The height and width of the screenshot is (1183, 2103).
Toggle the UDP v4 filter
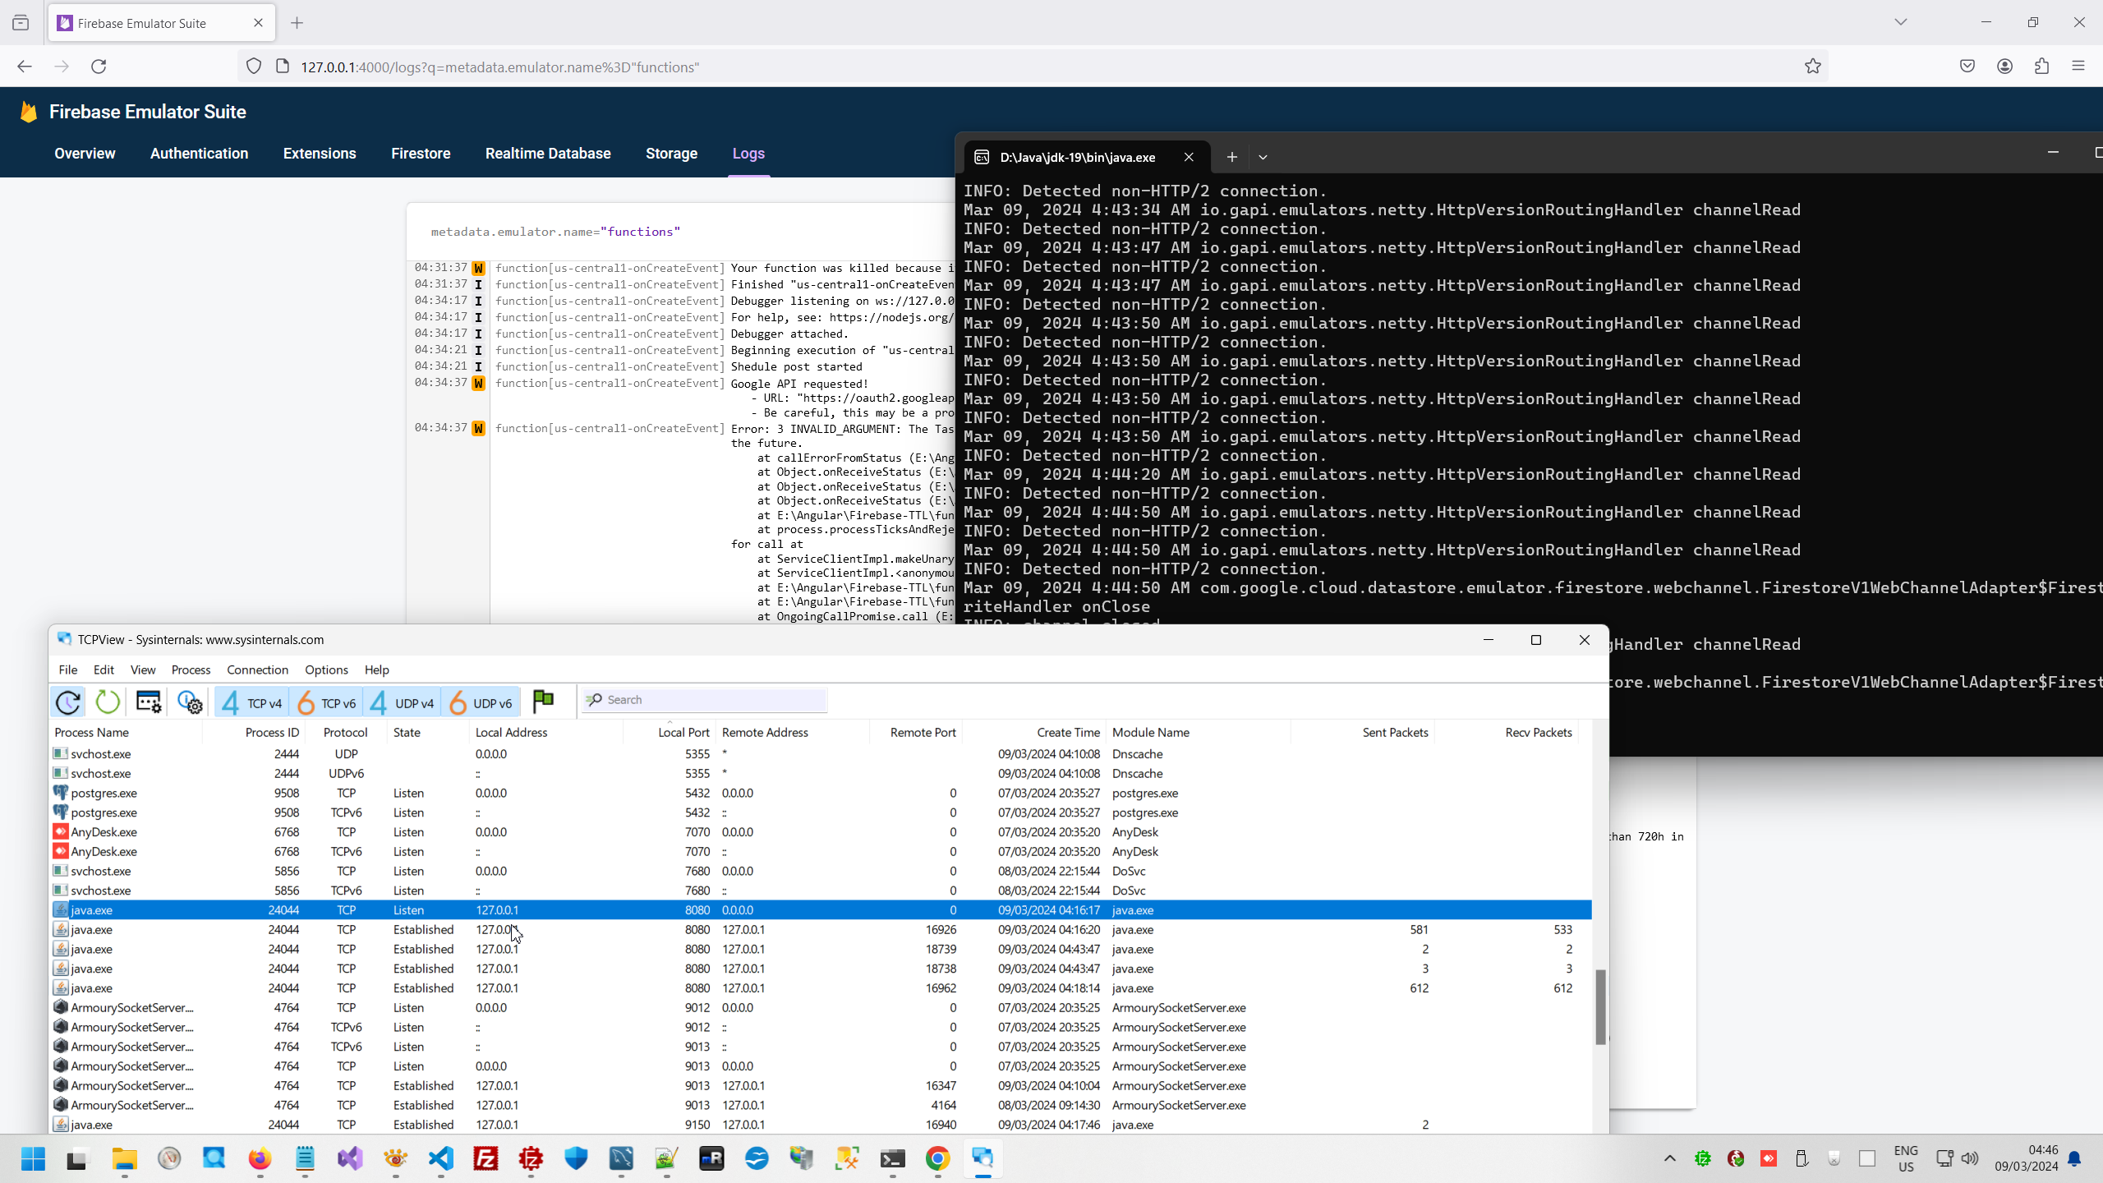point(402,702)
